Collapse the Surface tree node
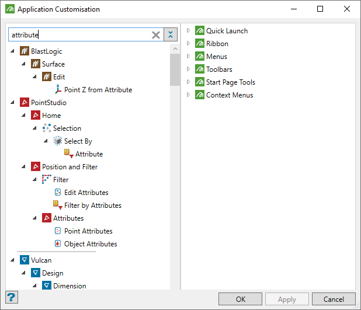The height and width of the screenshot is (310, 361). (23, 64)
